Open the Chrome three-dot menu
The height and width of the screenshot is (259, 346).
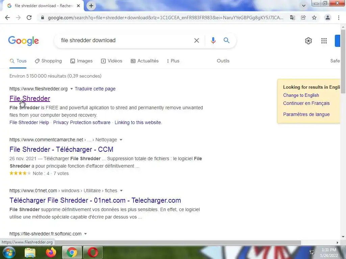pyautogui.click(x=339, y=18)
